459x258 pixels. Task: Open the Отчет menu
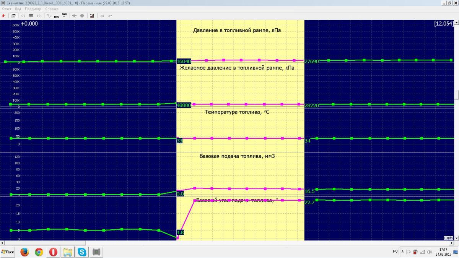pos(7,8)
